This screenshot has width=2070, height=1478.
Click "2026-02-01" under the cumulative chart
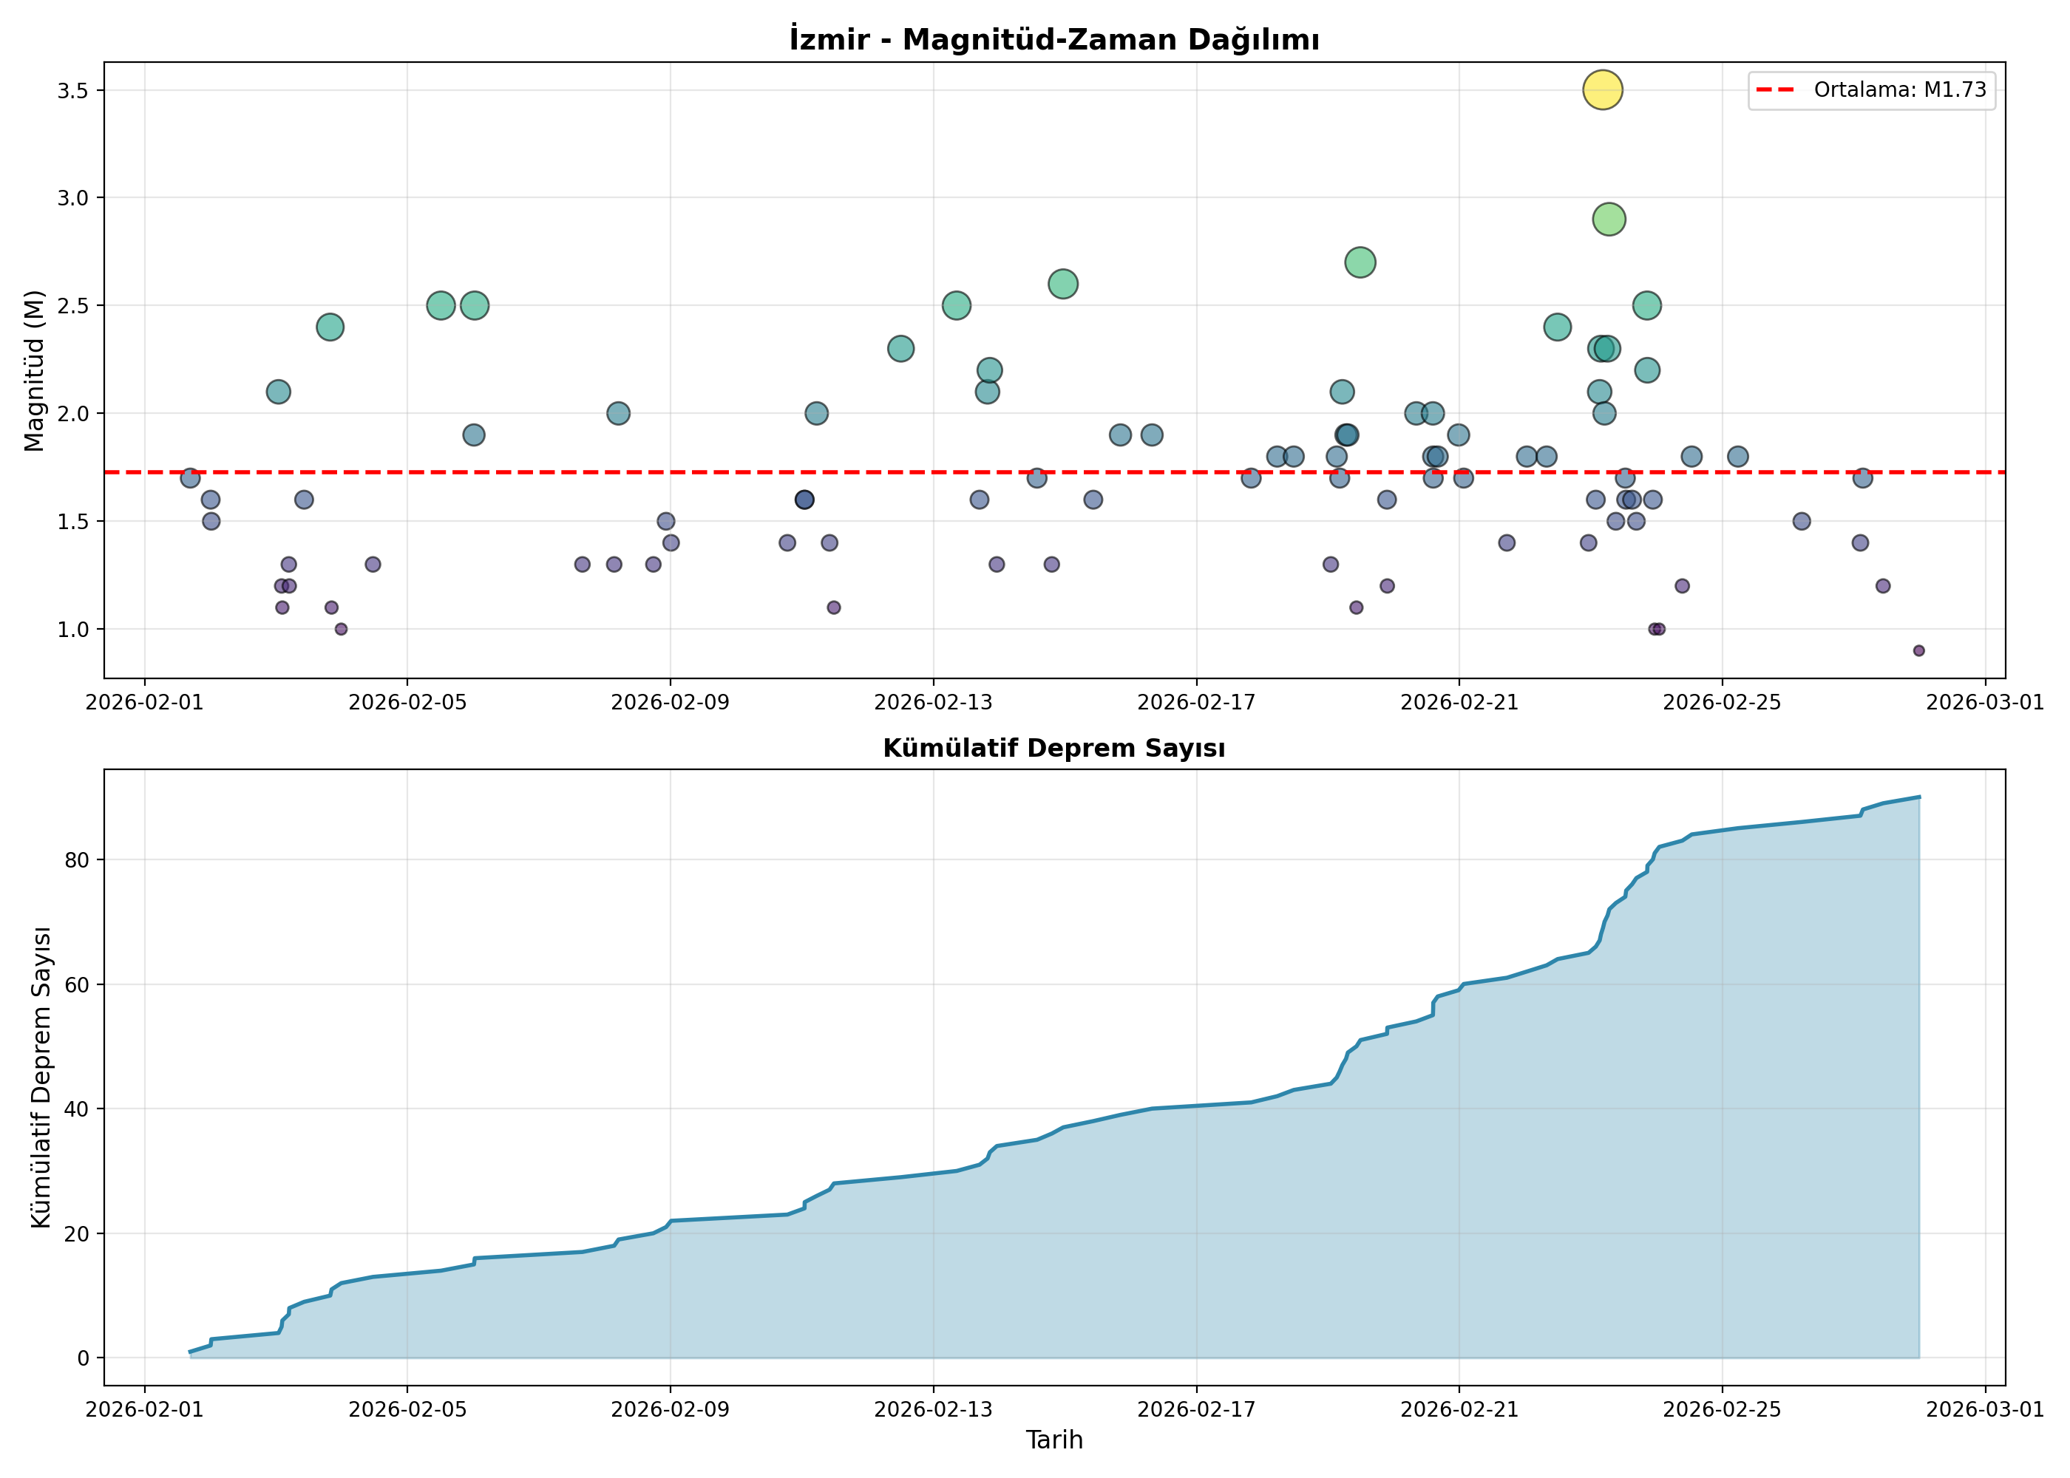(x=145, y=1410)
